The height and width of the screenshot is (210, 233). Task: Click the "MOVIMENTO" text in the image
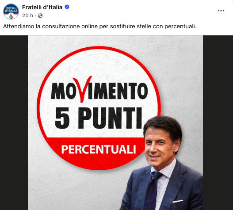(x=99, y=91)
